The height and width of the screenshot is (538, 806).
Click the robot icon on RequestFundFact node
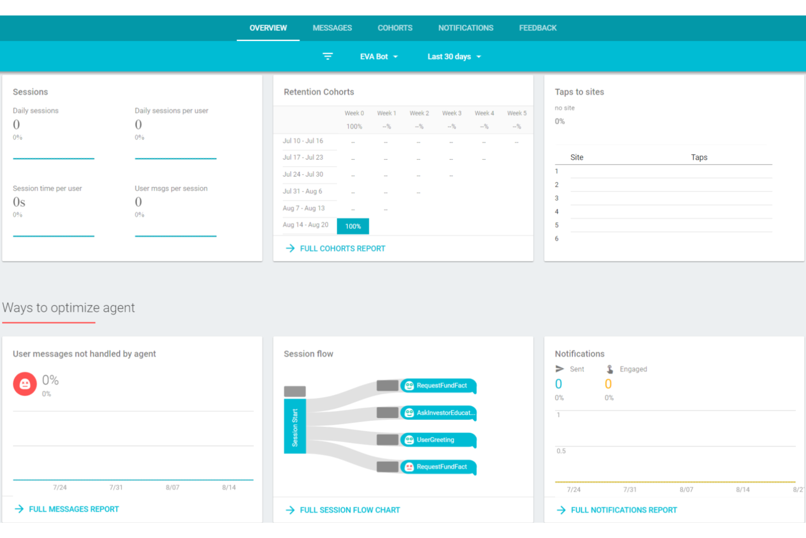(408, 385)
